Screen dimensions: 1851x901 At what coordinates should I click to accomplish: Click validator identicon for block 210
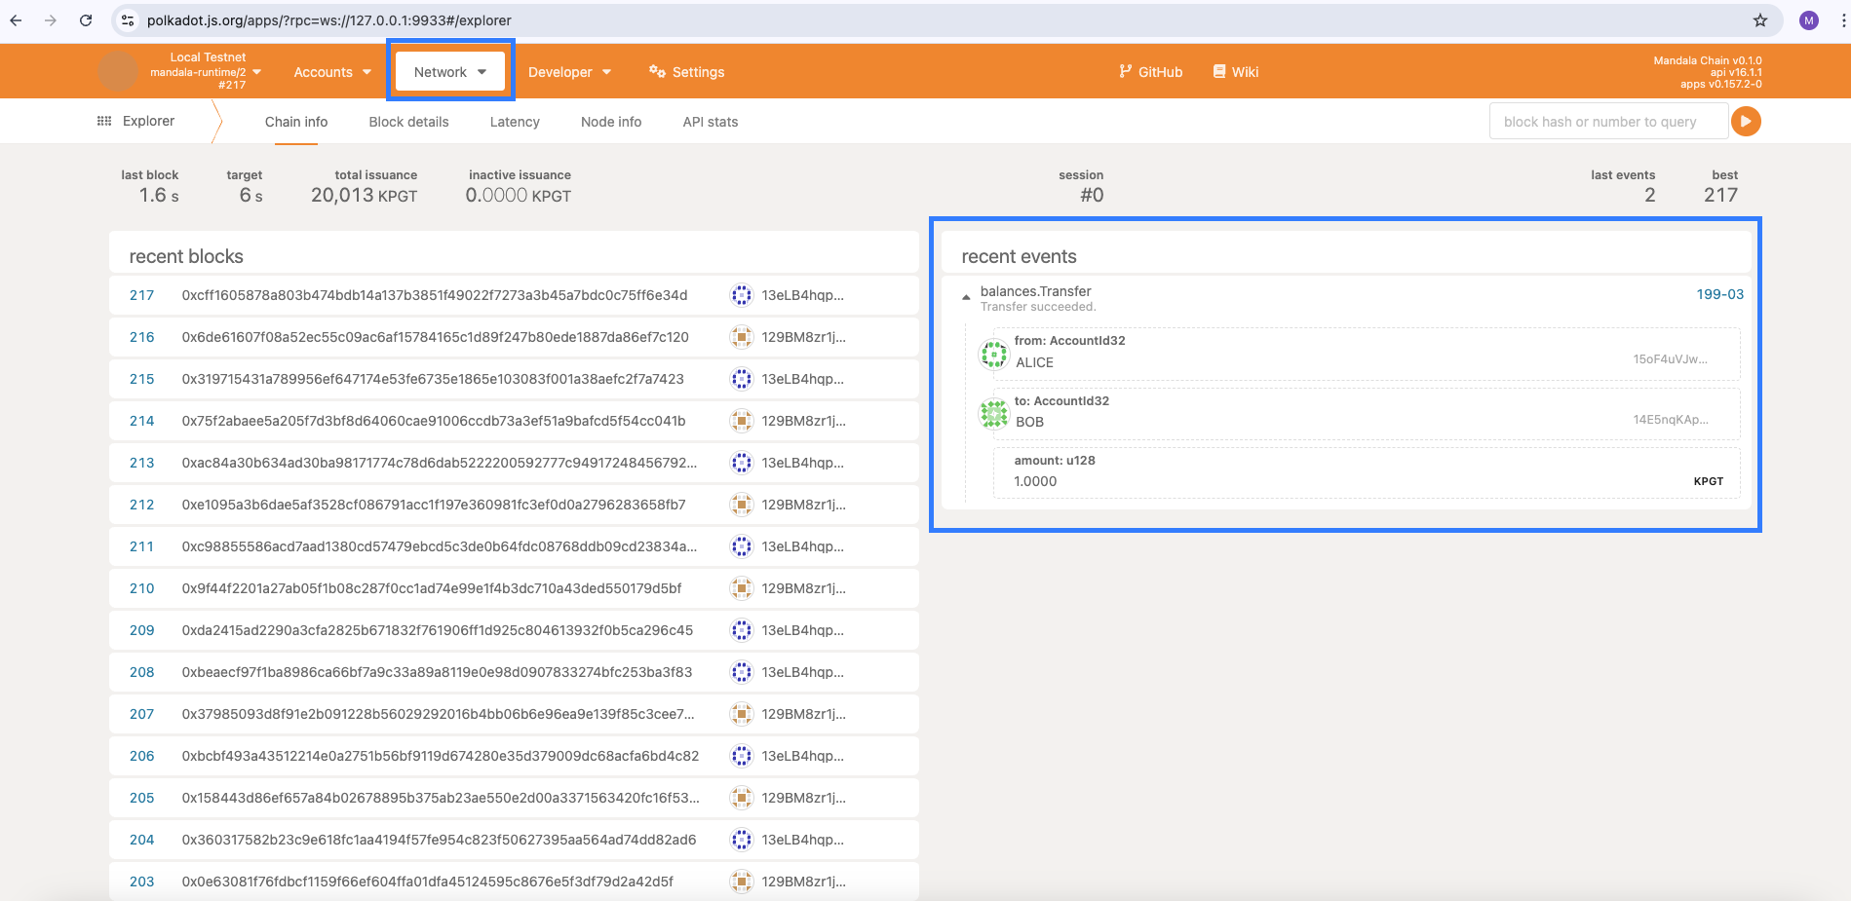(742, 588)
